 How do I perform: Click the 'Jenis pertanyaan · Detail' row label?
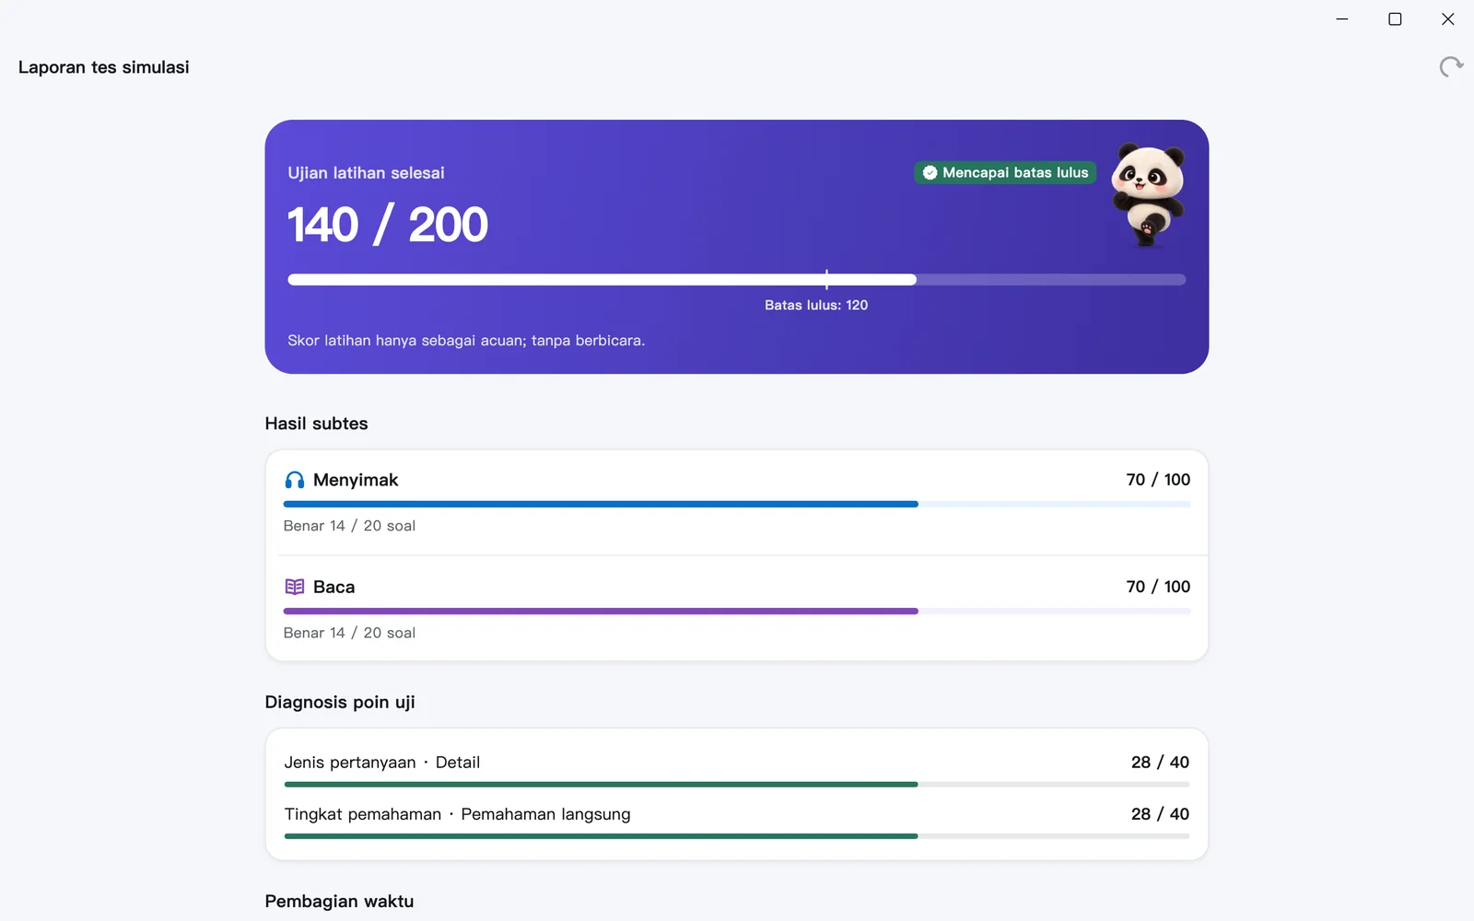(x=382, y=763)
